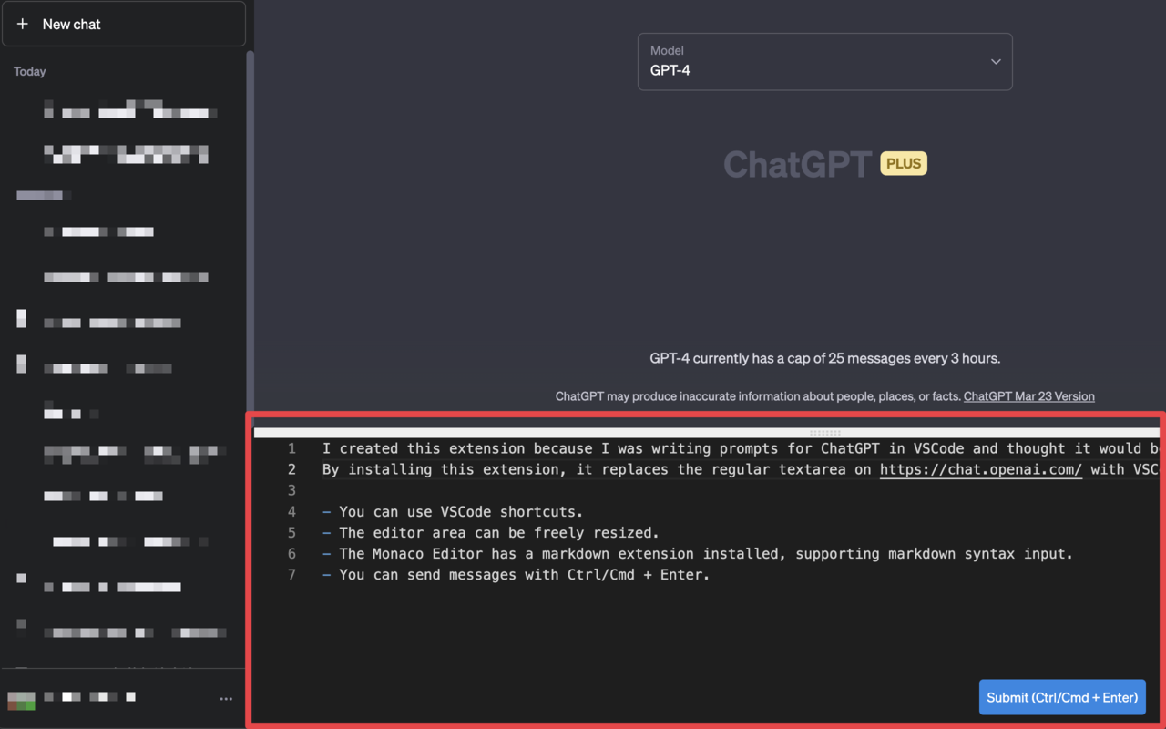The image size is (1166, 729).
Task: Click the 'GPT-4 currently has a cap' notice
Action: (x=825, y=358)
